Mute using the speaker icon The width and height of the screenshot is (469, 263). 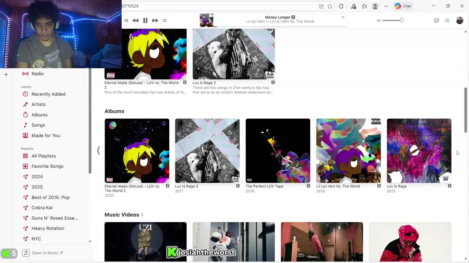tap(379, 20)
